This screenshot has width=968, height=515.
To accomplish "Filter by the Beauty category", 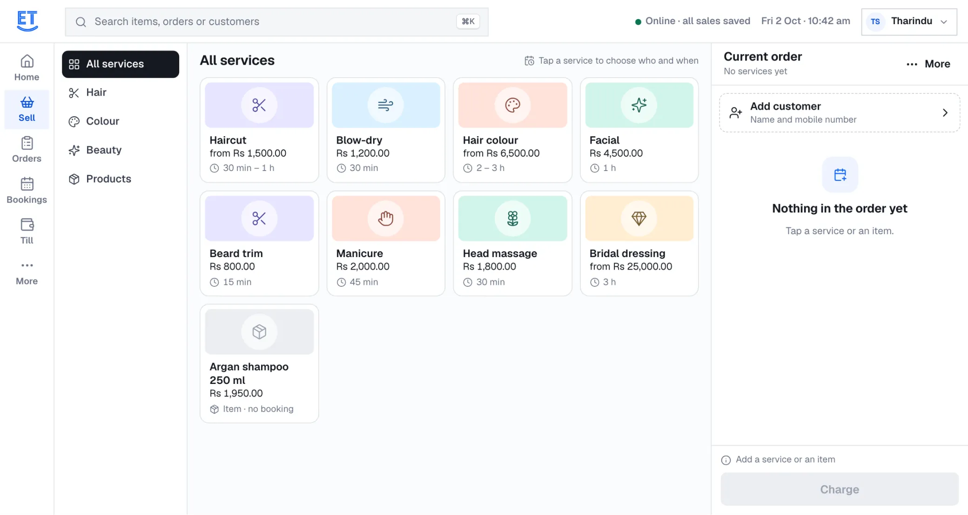I will pyautogui.click(x=121, y=150).
